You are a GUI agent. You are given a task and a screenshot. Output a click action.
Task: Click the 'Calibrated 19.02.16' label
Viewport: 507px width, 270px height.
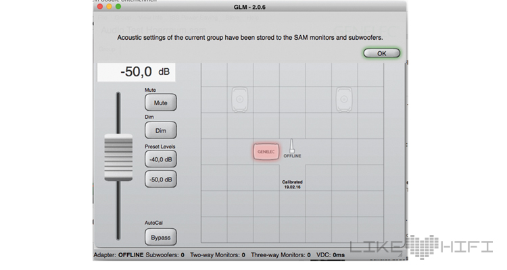coord(292,184)
